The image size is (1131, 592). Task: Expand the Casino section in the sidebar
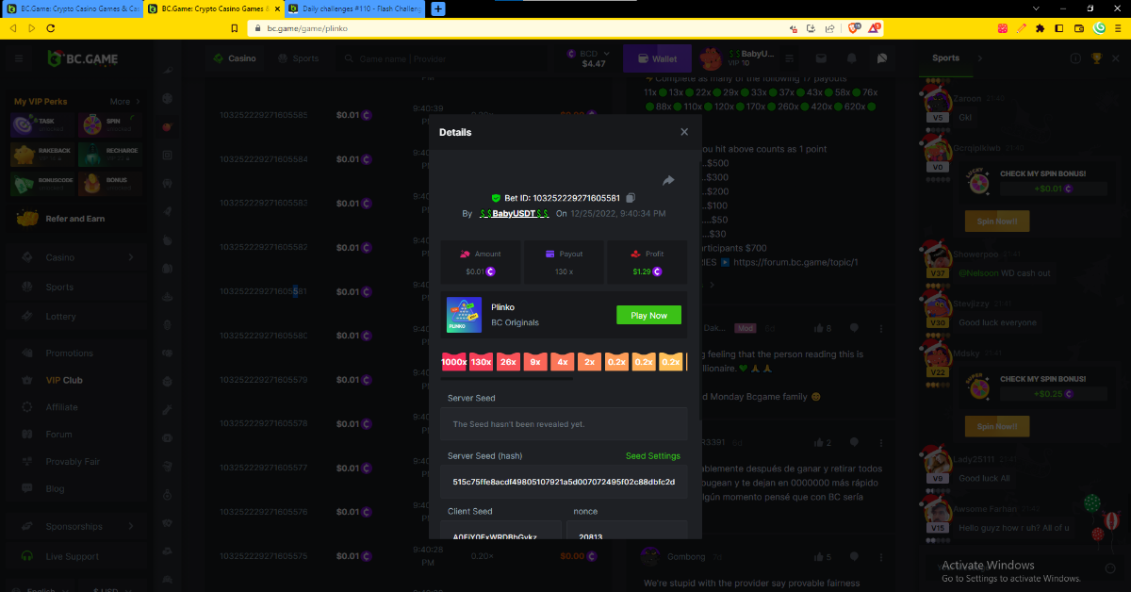click(x=130, y=257)
